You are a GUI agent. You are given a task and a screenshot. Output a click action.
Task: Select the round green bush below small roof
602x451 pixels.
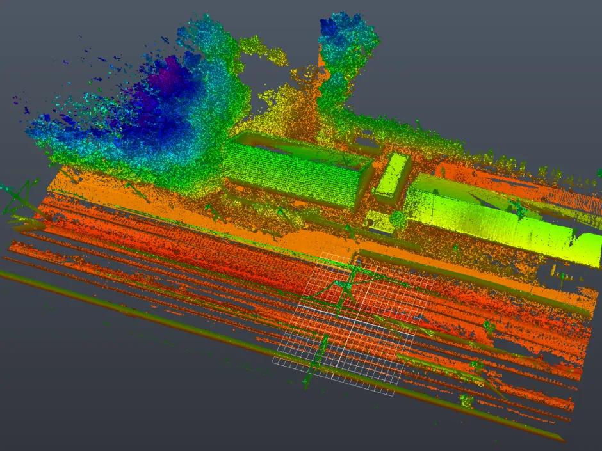coord(398,219)
